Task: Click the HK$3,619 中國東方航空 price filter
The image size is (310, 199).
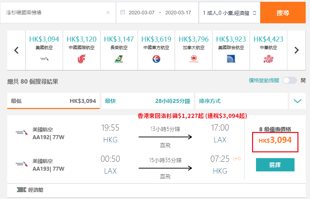Action: (156, 50)
